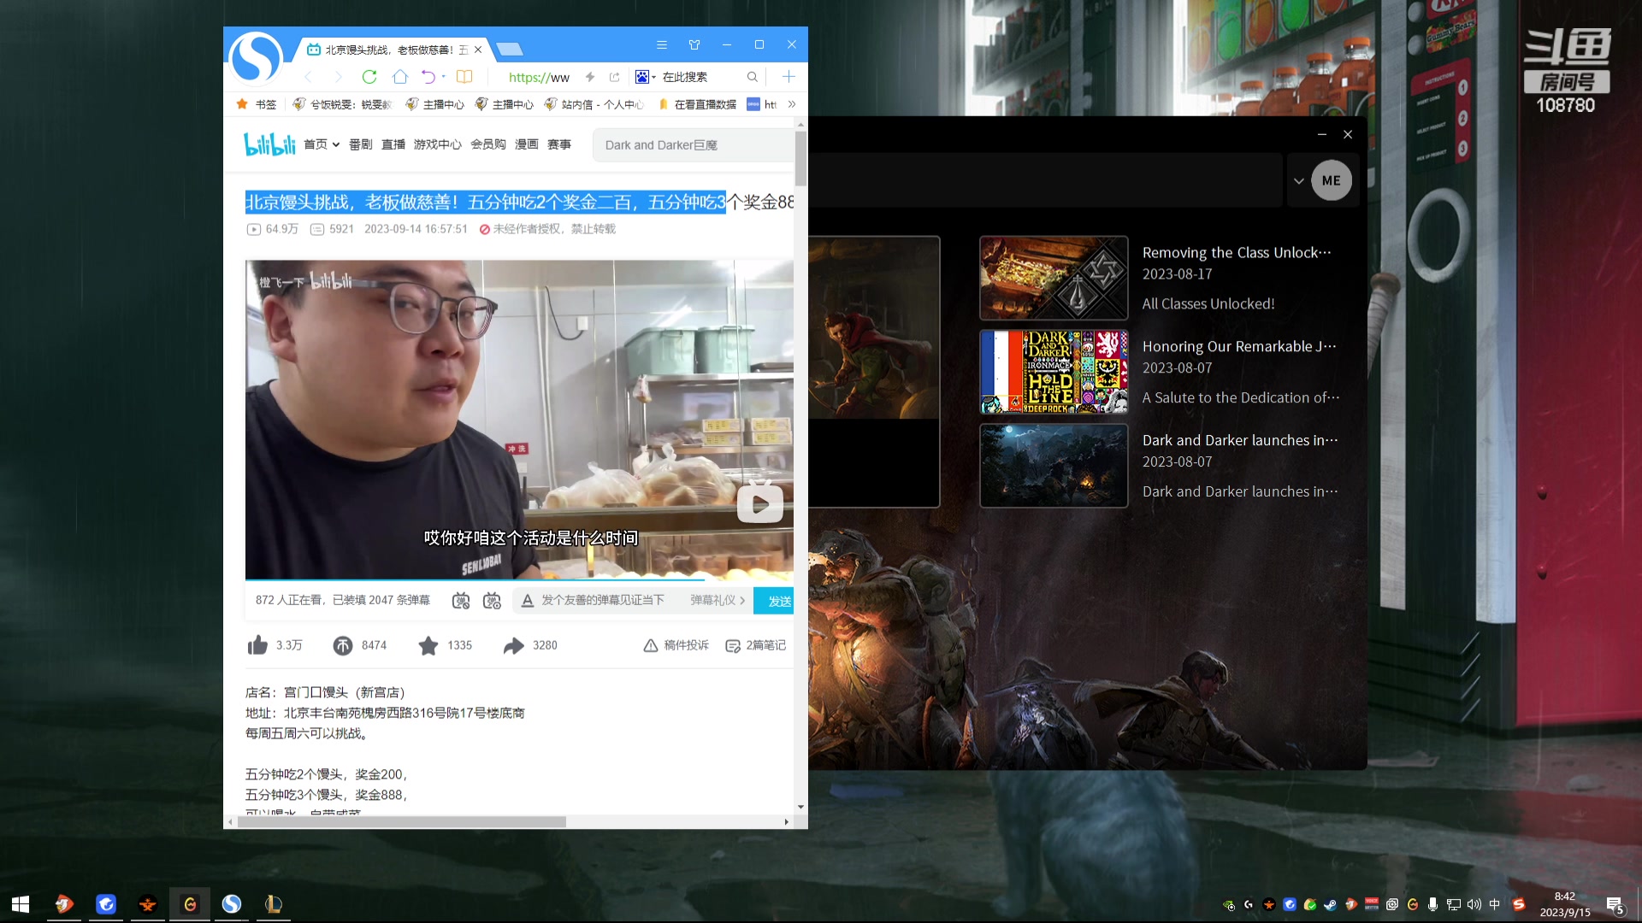Click the video progress bar
This screenshot has height=923, width=1642.
pyautogui.click(x=513, y=580)
